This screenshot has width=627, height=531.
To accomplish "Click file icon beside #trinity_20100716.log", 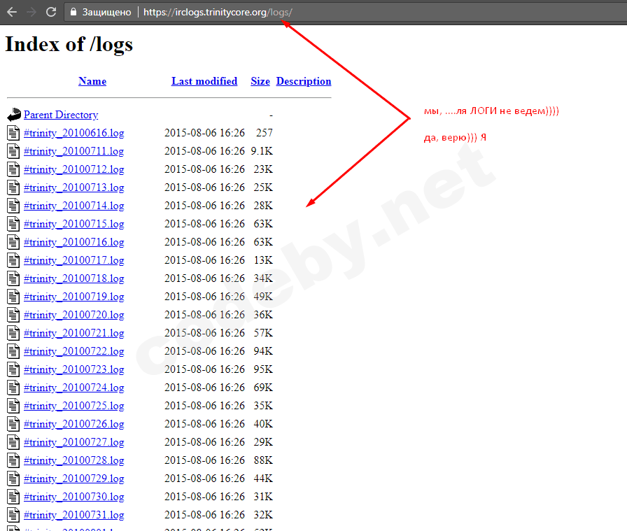I will [13, 242].
